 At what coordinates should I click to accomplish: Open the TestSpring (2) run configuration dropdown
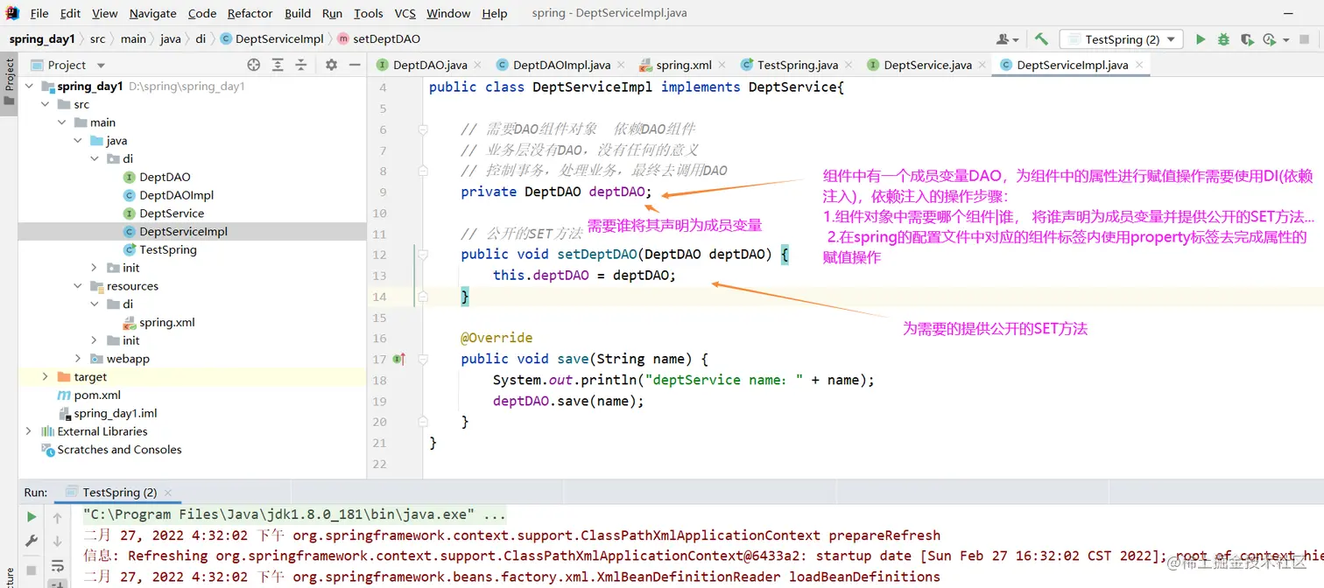(1121, 39)
